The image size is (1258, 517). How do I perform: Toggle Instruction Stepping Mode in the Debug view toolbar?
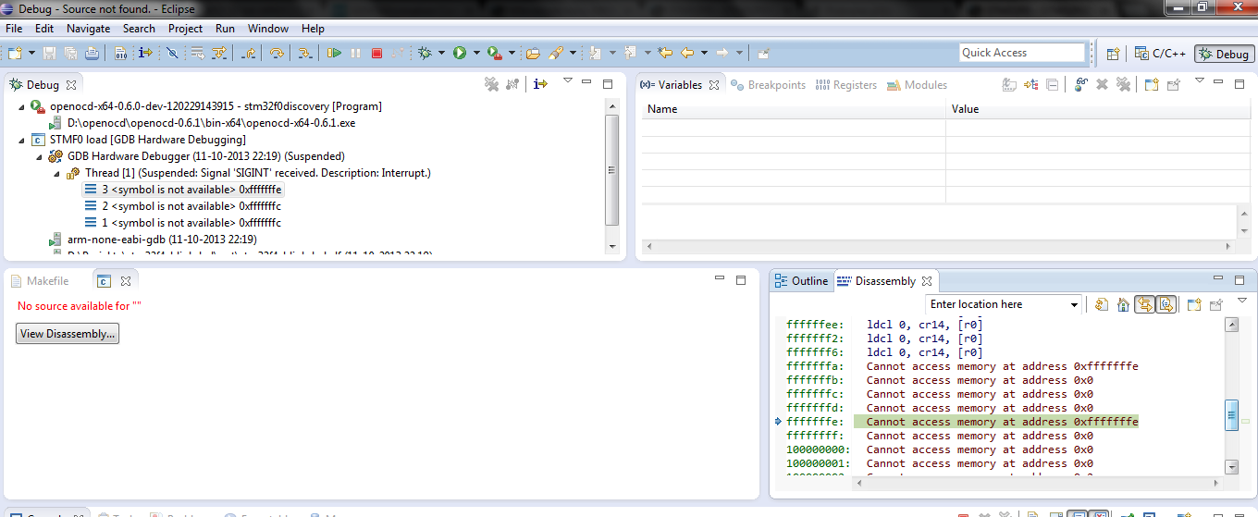click(x=541, y=84)
